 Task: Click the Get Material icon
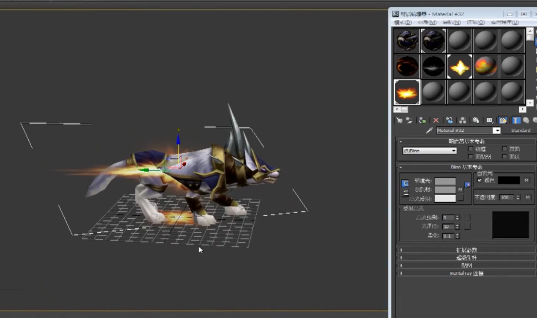pyautogui.click(x=399, y=120)
